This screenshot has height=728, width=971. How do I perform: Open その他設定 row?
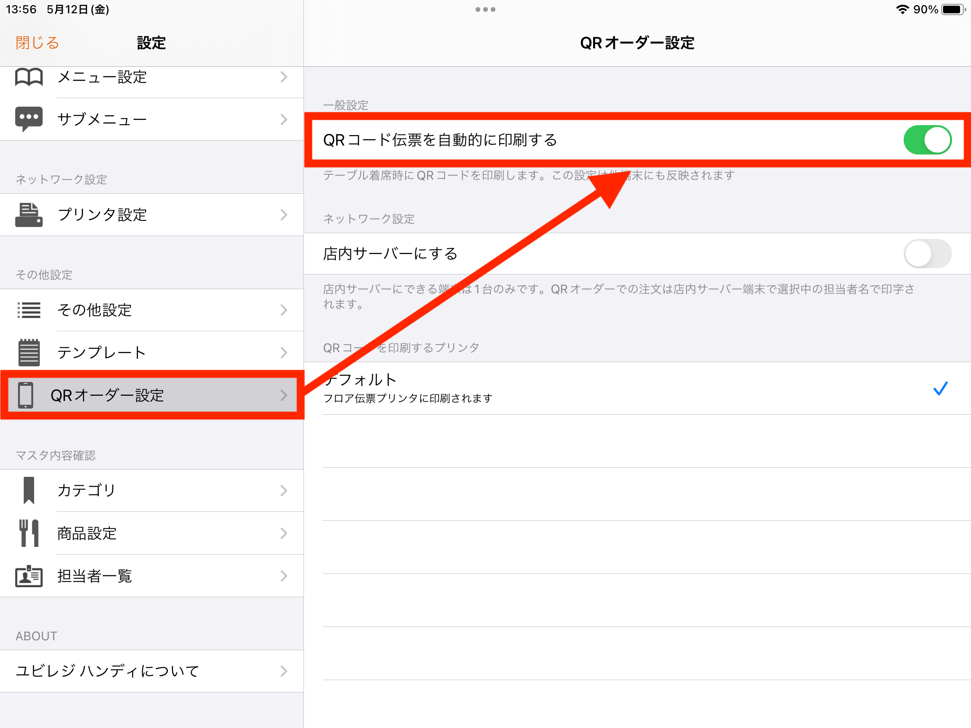pyautogui.click(x=152, y=310)
